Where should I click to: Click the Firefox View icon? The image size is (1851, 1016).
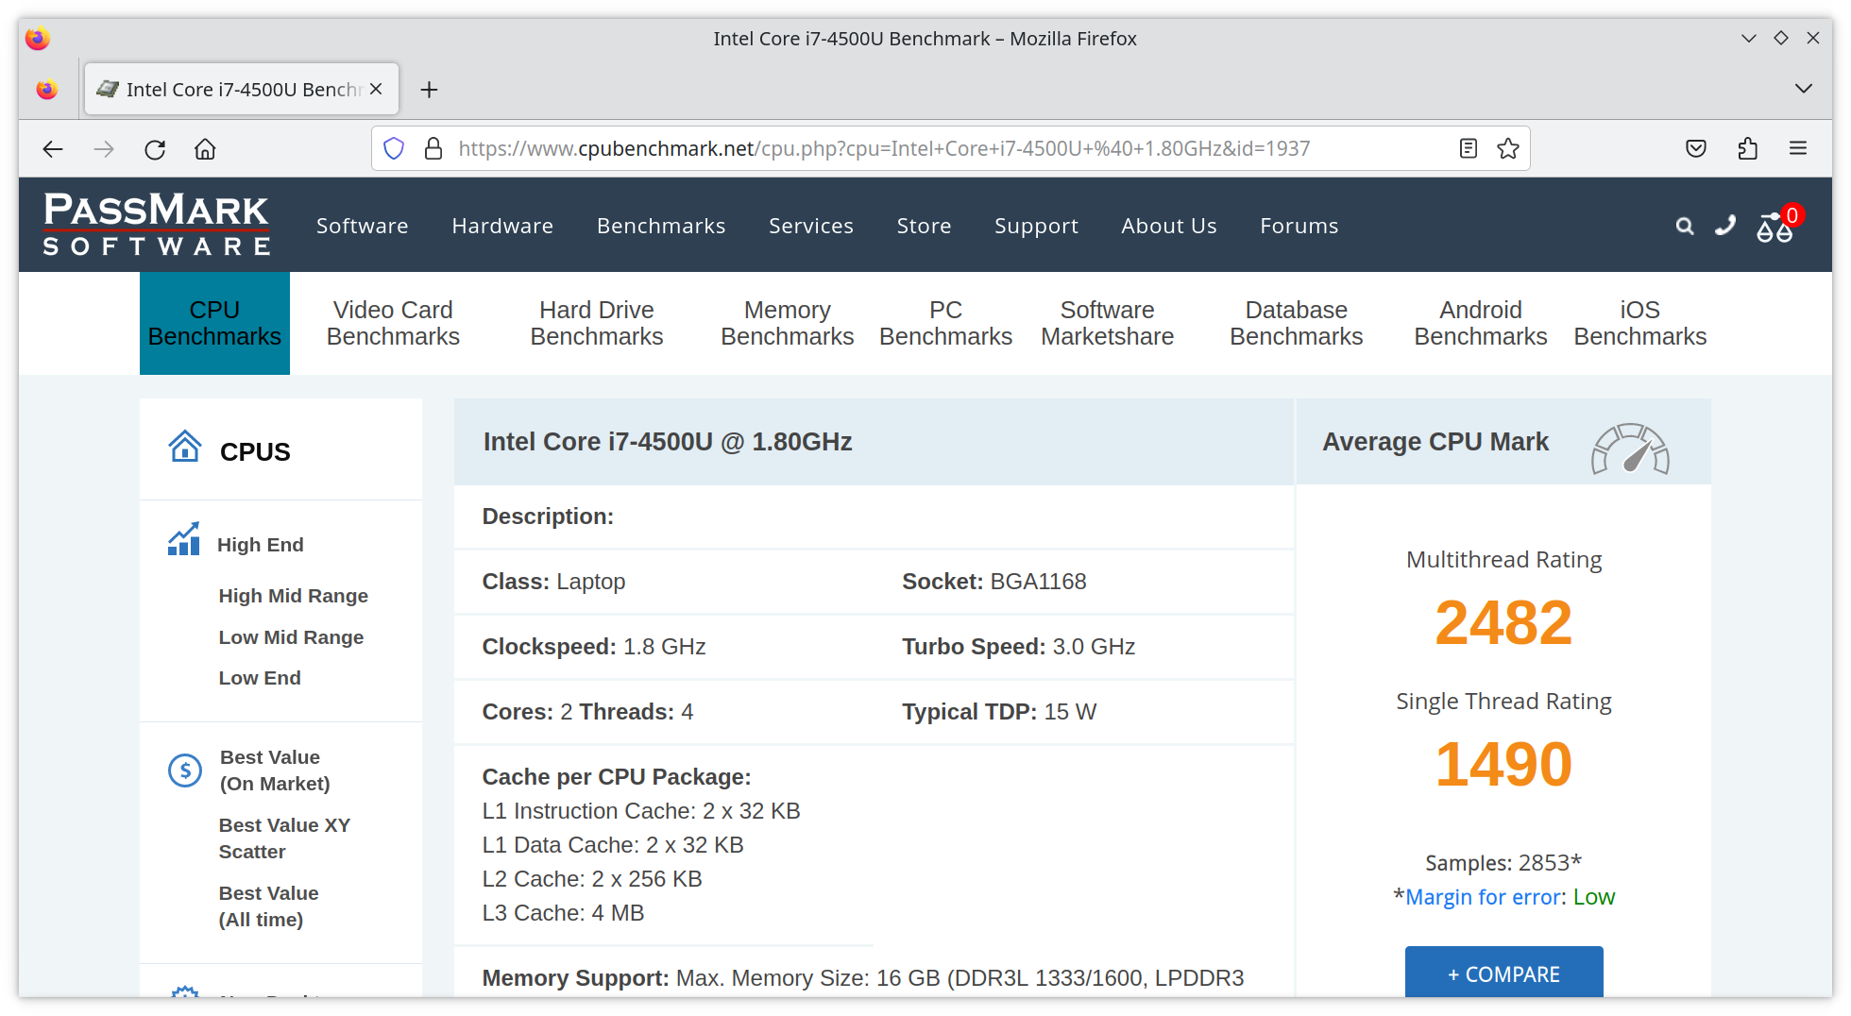coord(47,89)
